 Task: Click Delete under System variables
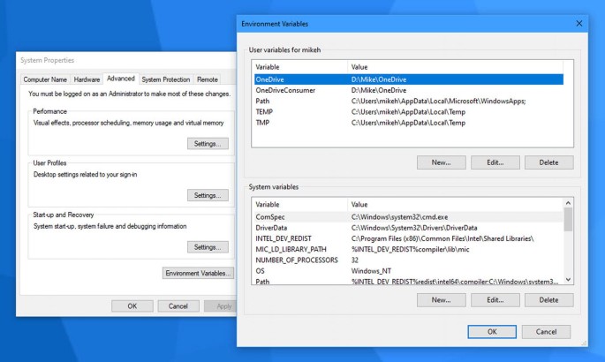coord(548,300)
